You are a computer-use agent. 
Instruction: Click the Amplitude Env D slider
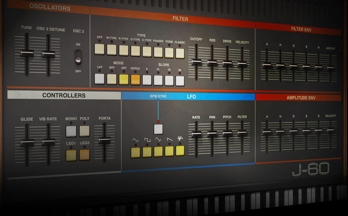coord(293,131)
